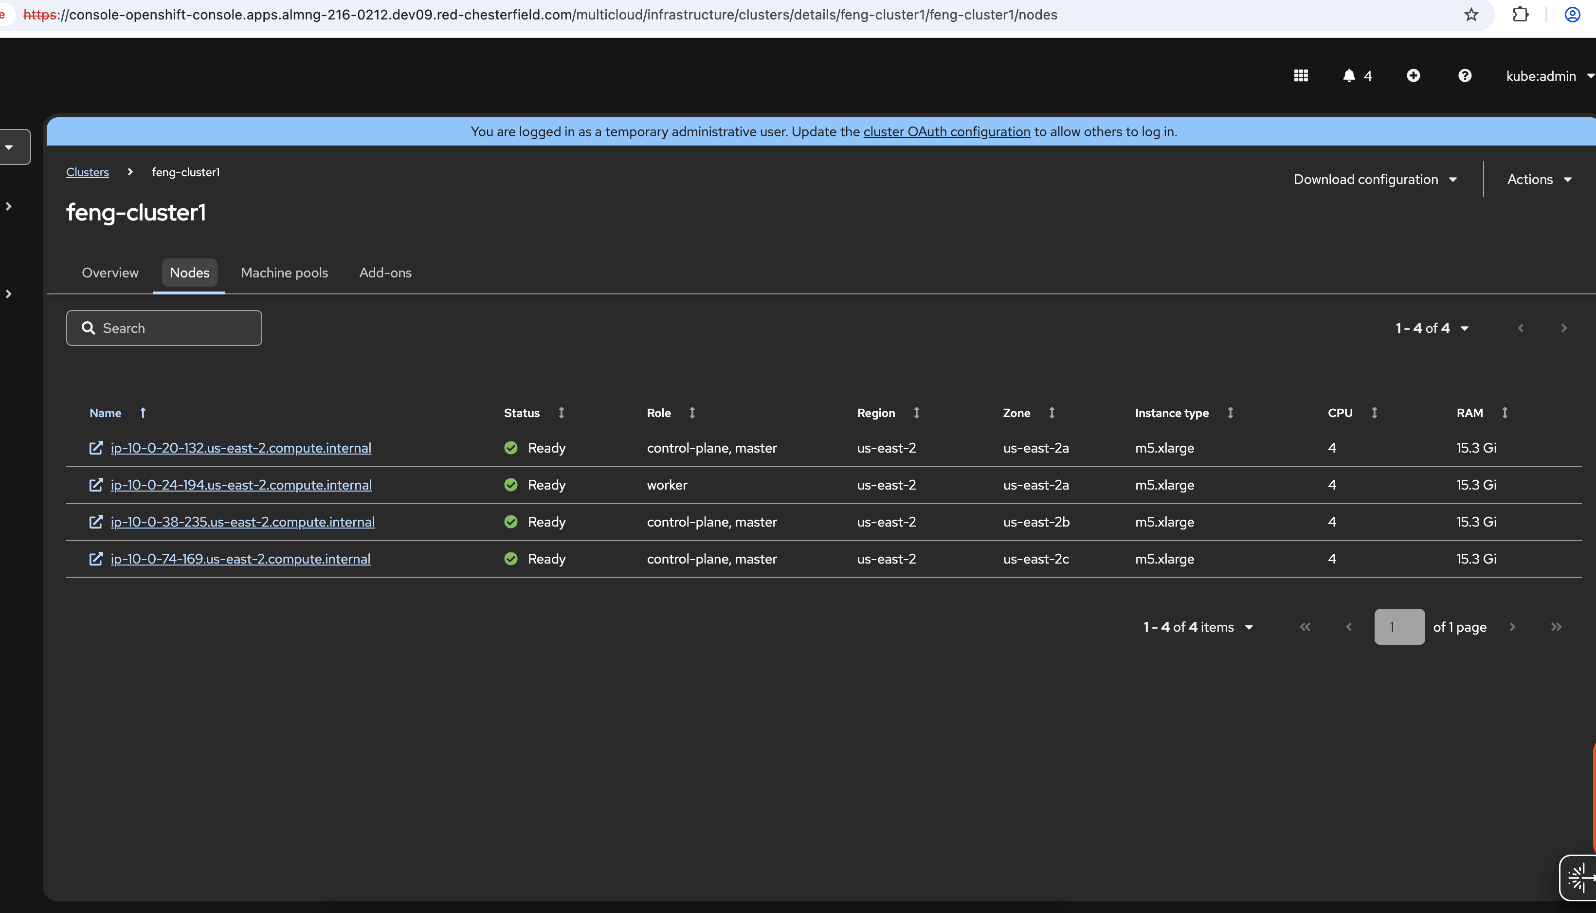Click the notifications bell icon
This screenshot has height=913, width=1596.
point(1349,76)
